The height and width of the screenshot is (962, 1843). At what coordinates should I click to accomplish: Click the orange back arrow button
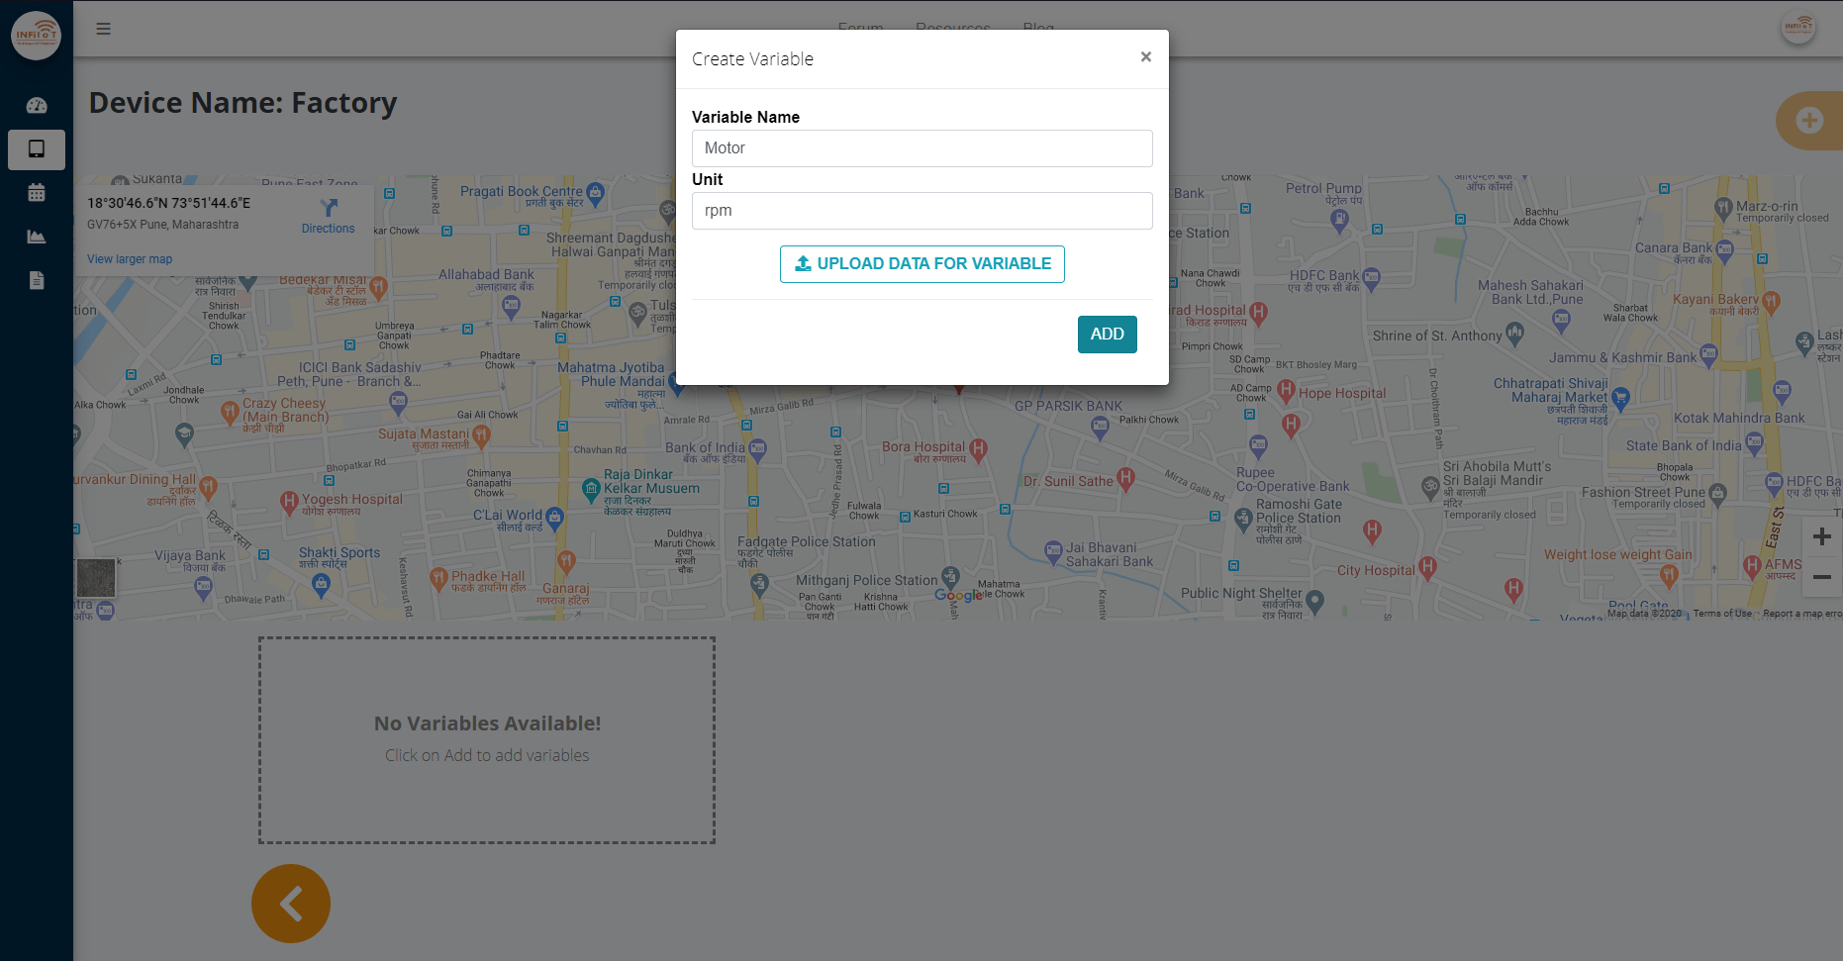(x=291, y=904)
